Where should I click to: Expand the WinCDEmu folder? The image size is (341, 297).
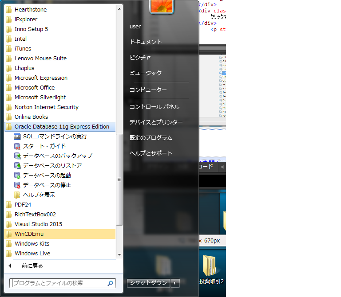60,234
